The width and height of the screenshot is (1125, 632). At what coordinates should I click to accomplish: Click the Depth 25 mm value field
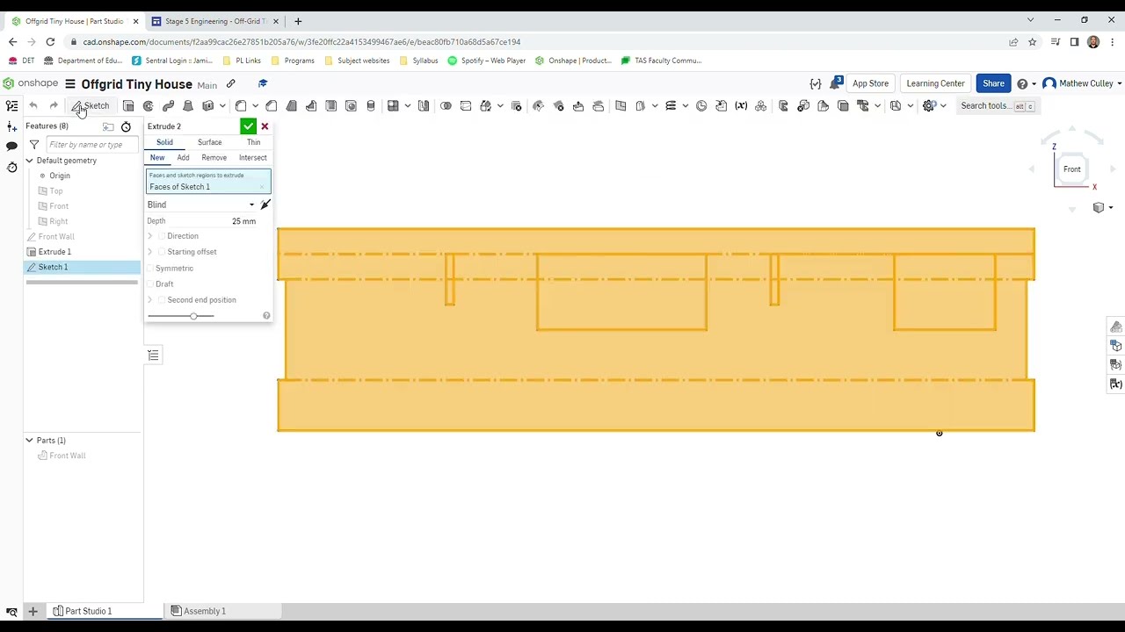coord(243,221)
